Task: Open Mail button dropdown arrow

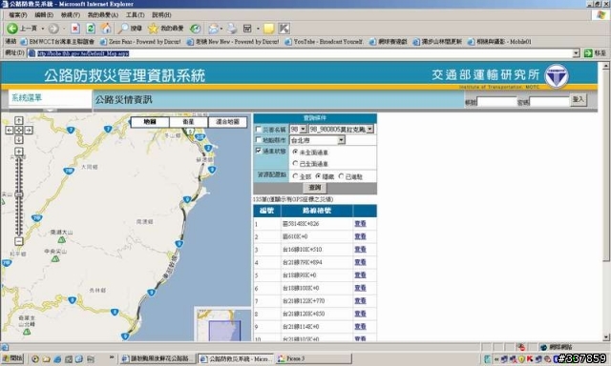Action: tap(221, 29)
